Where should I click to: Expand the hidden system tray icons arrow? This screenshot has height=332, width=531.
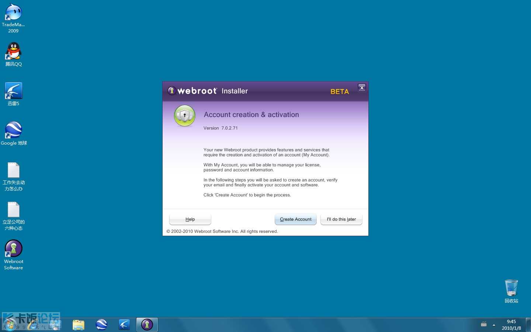[x=494, y=325]
